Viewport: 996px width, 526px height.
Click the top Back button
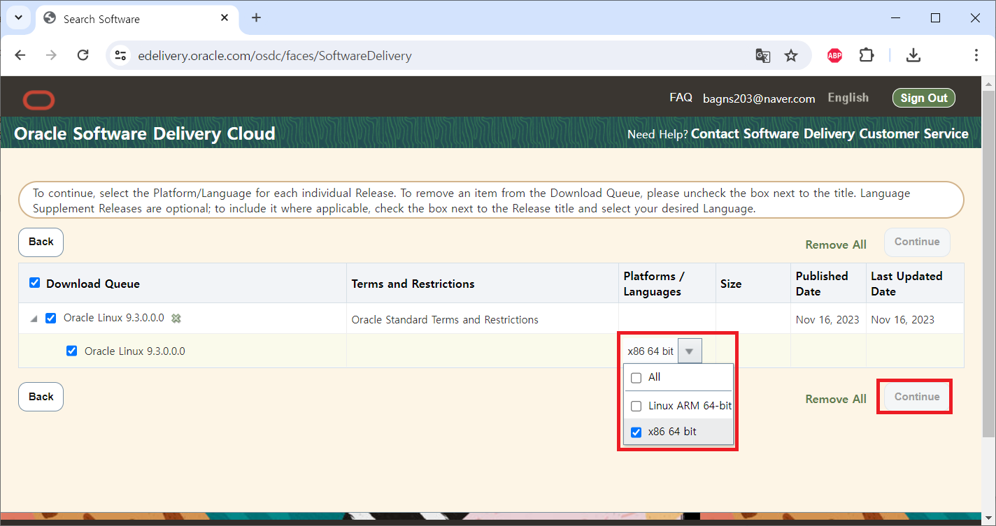41,242
